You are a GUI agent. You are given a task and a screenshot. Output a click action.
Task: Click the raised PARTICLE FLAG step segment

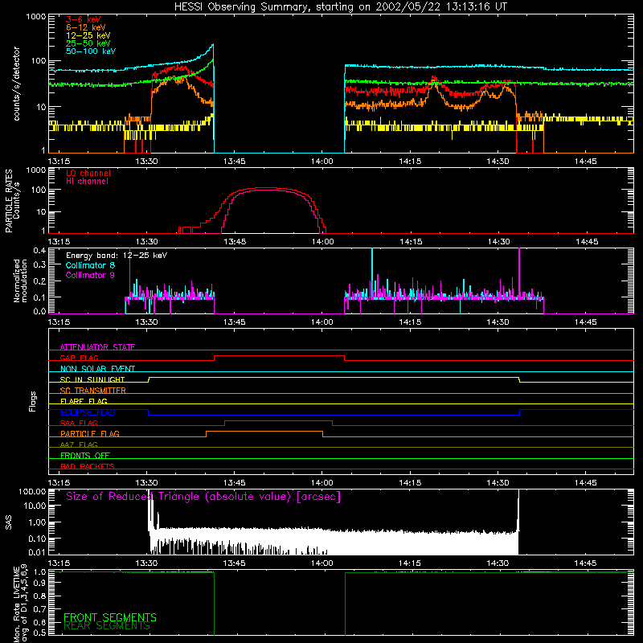point(264,432)
